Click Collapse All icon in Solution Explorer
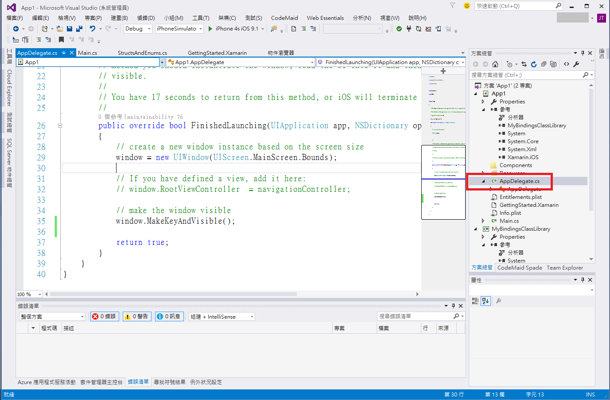The height and width of the screenshot is (400, 610). pyautogui.click(x=544, y=64)
